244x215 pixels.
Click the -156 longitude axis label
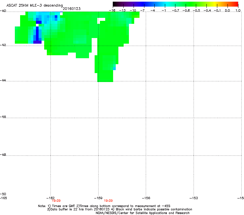pyautogui.click(x=146, y=198)
